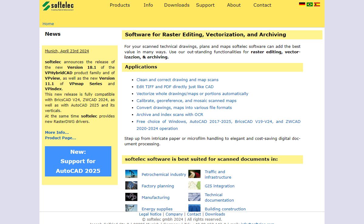Go to GIS integration text link
364x224 pixels.
pyautogui.click(x=220, y=186)
